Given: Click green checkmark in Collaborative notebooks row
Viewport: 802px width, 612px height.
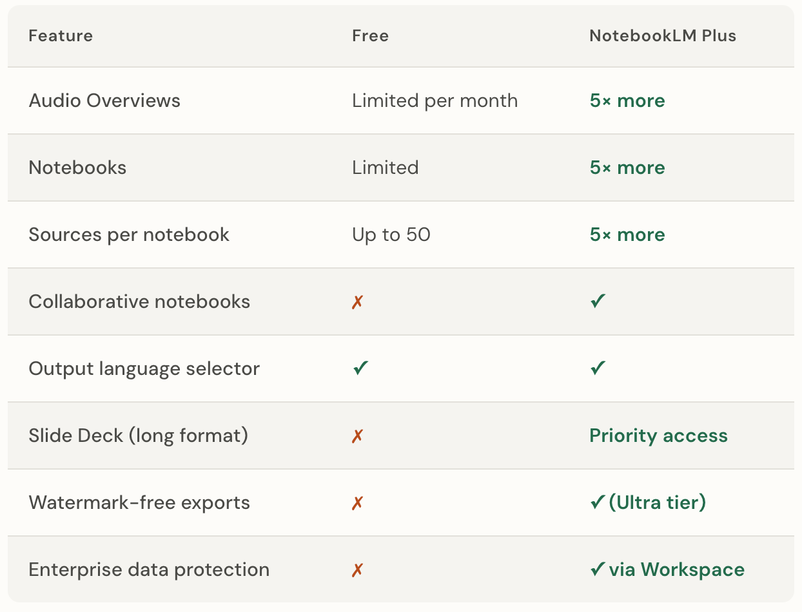Looking at the screenshot, I should (598, 301).
